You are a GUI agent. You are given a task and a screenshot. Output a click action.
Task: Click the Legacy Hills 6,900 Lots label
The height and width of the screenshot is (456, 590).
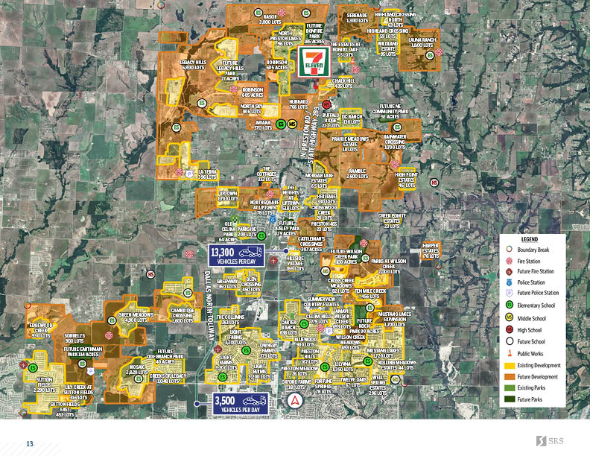point(193,65)
